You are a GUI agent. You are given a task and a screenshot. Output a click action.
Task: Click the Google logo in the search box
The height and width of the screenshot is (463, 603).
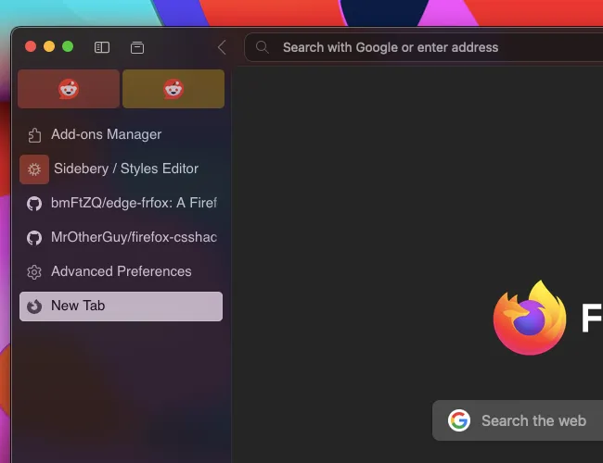459,420
